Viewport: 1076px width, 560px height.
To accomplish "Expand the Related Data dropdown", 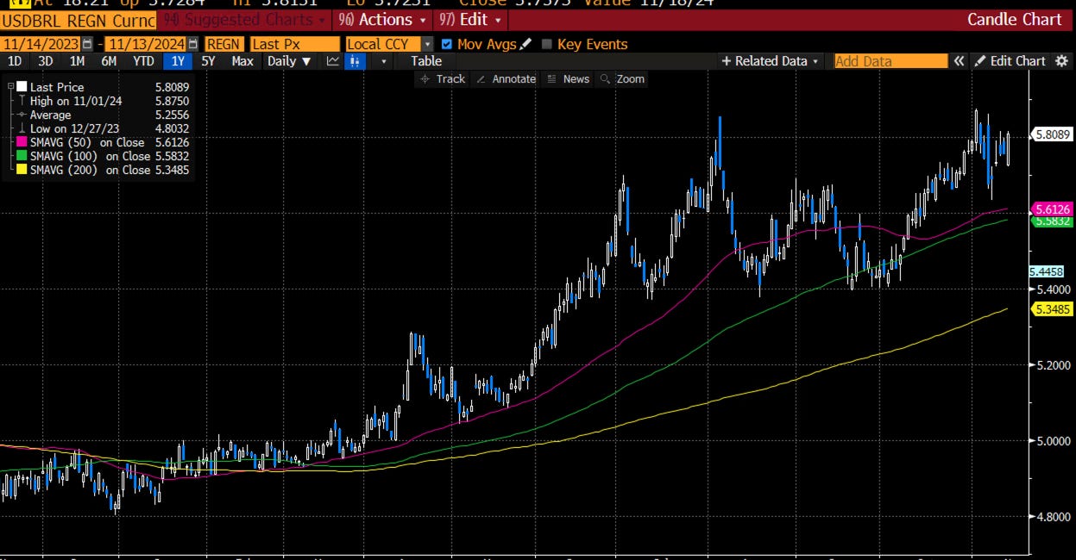I will click(x=771, y=61).
